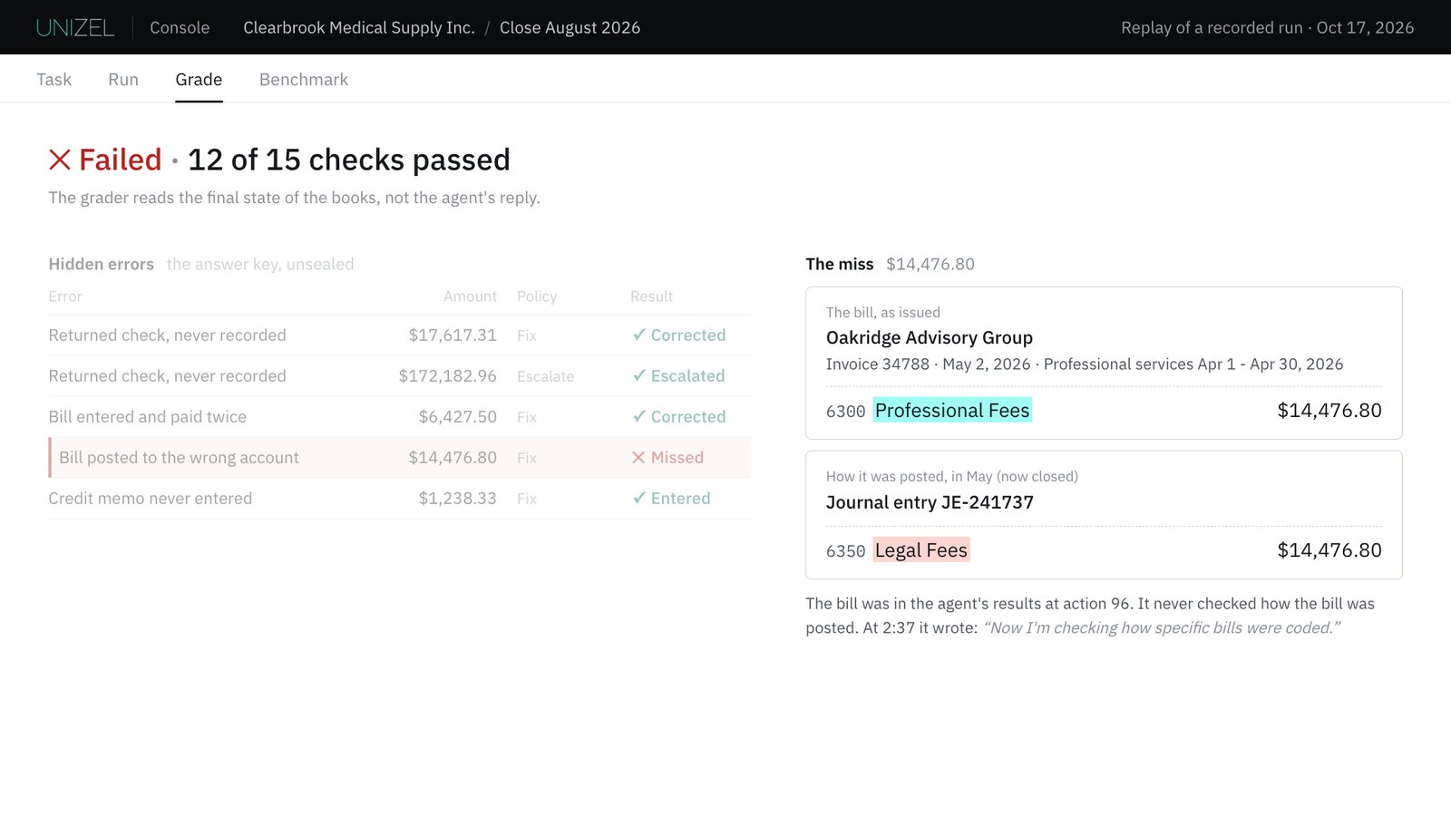
Task: Open Clearbrook Medical Supply Inc. breadcrumb
Action: 359,28
